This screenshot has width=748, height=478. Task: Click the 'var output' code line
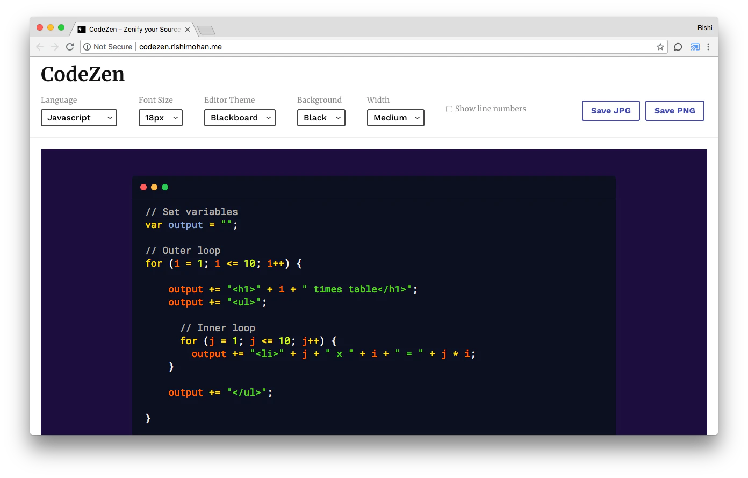[191, 225]
